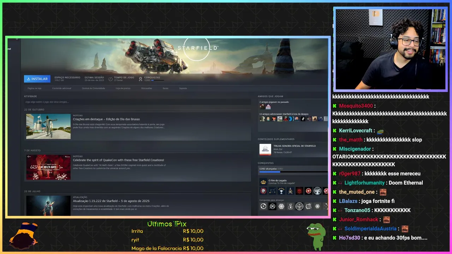Image resolution: width=452 pixels, height=254 pixels.
Task: Click the pink house friend avatar
Action: coord(268,107)
